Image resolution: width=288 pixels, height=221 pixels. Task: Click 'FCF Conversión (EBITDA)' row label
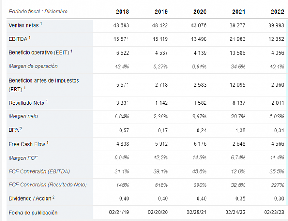(x=39, y=171)
